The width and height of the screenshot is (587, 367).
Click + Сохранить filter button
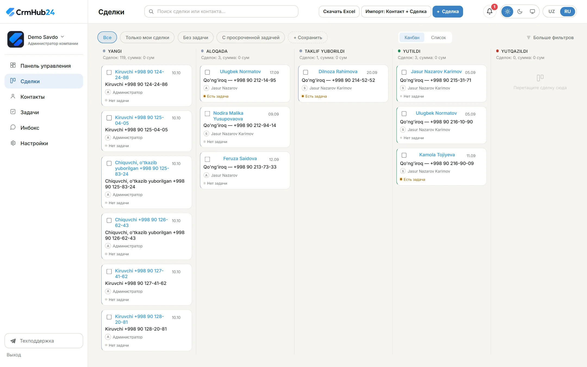pyautogui.click(x=308, y=38)
